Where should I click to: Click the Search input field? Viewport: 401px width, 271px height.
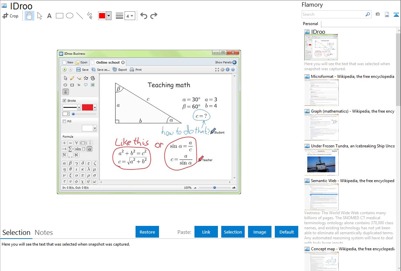(333, 14)
